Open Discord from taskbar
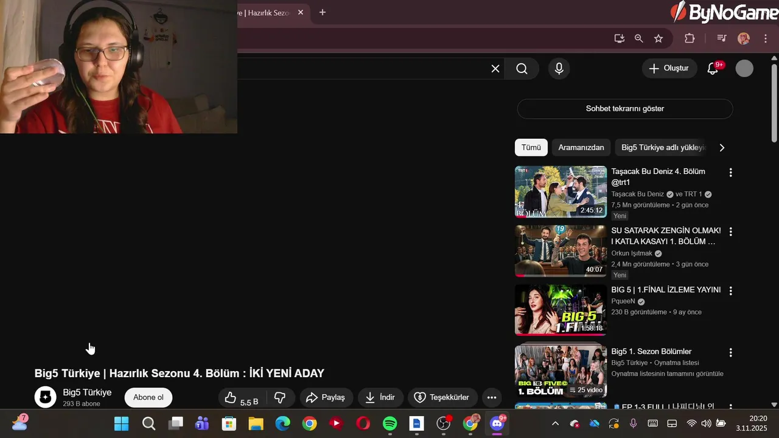Image resolution: width=779 pixels, height=438 pixels. 497,423
